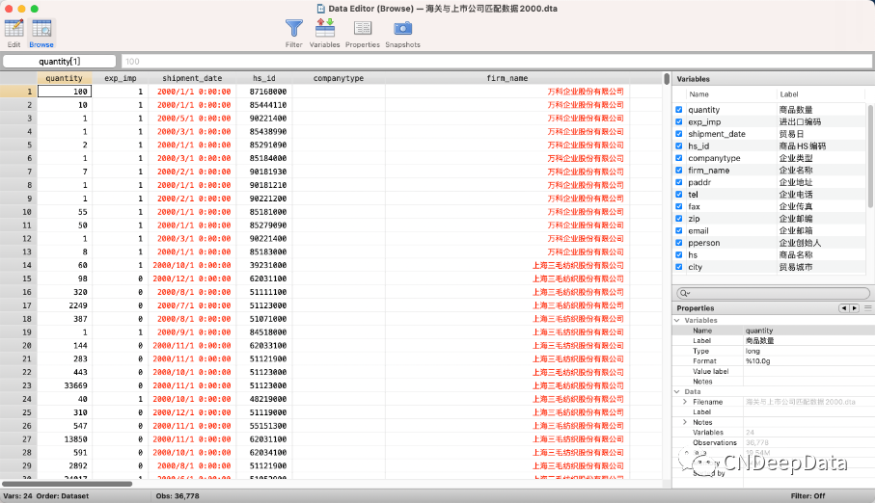This screenshot has width=876, height=503.
Task: Go to next variable arrow in Properties
Action: coord(854,308)
